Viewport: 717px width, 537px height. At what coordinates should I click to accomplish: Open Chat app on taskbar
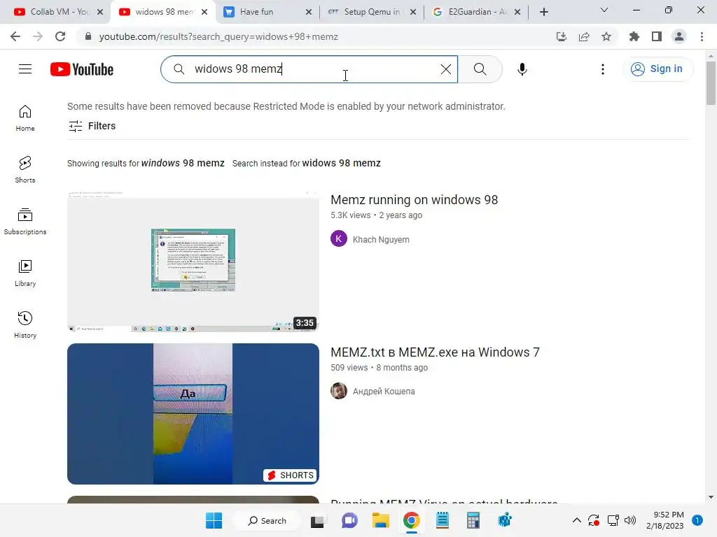coord(349,520)
